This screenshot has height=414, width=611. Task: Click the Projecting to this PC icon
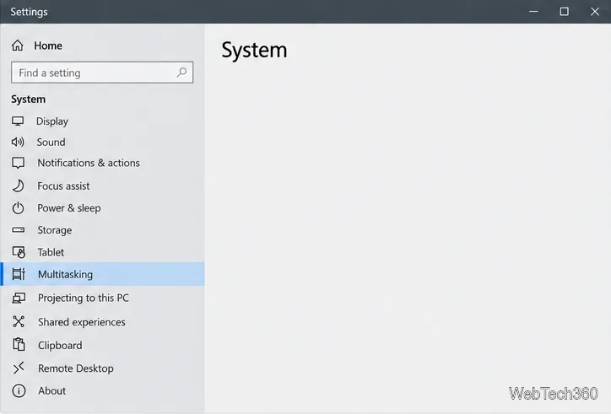[19, 298]
